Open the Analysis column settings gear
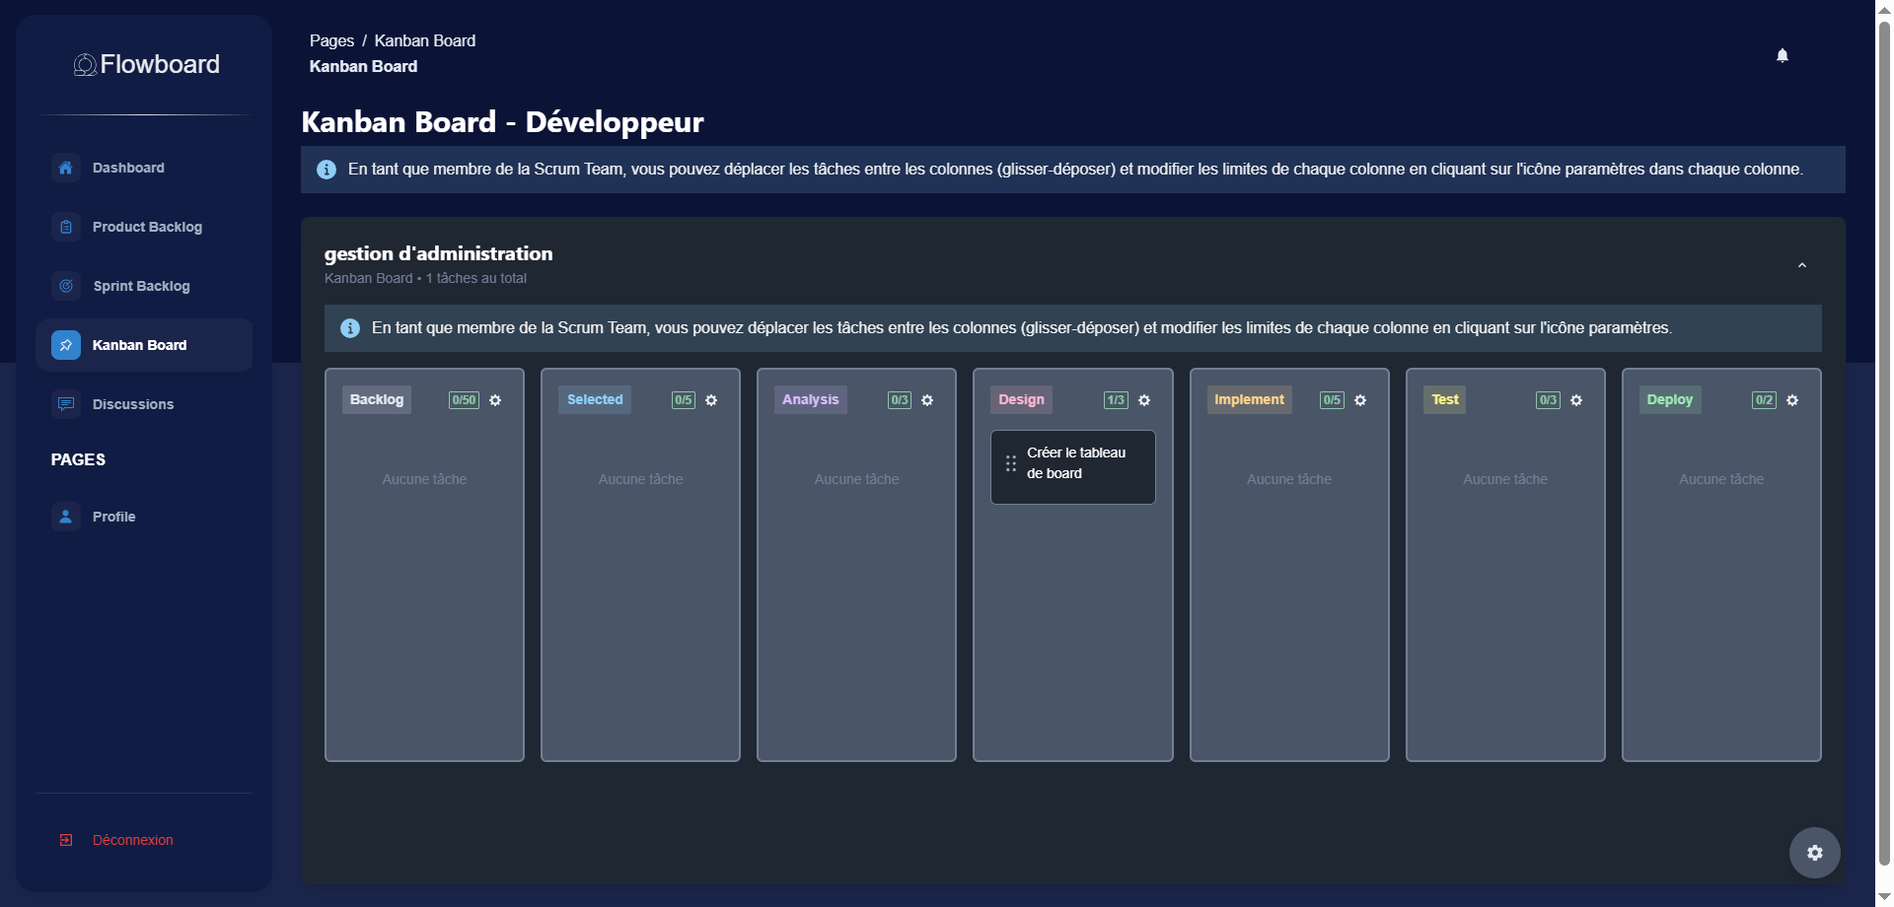 (927, 400)
